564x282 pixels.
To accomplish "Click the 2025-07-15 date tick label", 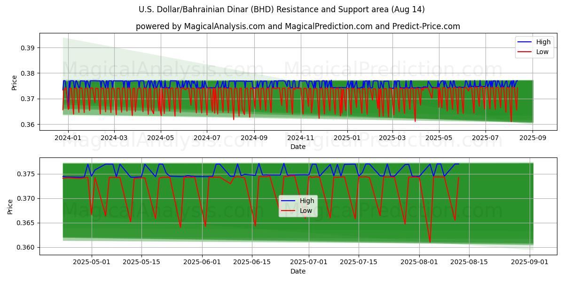I will pos(359,263).
